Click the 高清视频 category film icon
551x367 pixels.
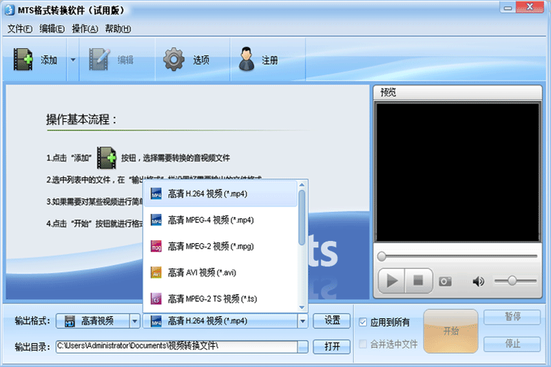click(70, 321)
